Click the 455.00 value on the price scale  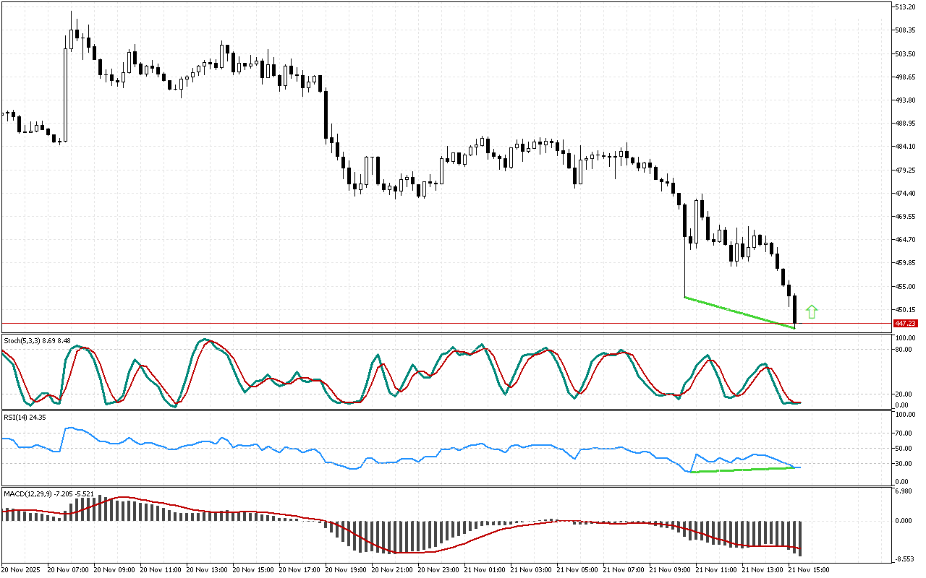click(x=905, y=286)
